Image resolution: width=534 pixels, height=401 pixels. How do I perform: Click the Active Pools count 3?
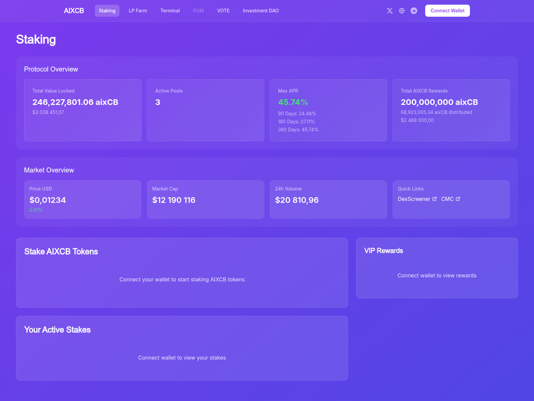(x=158, y=102)
